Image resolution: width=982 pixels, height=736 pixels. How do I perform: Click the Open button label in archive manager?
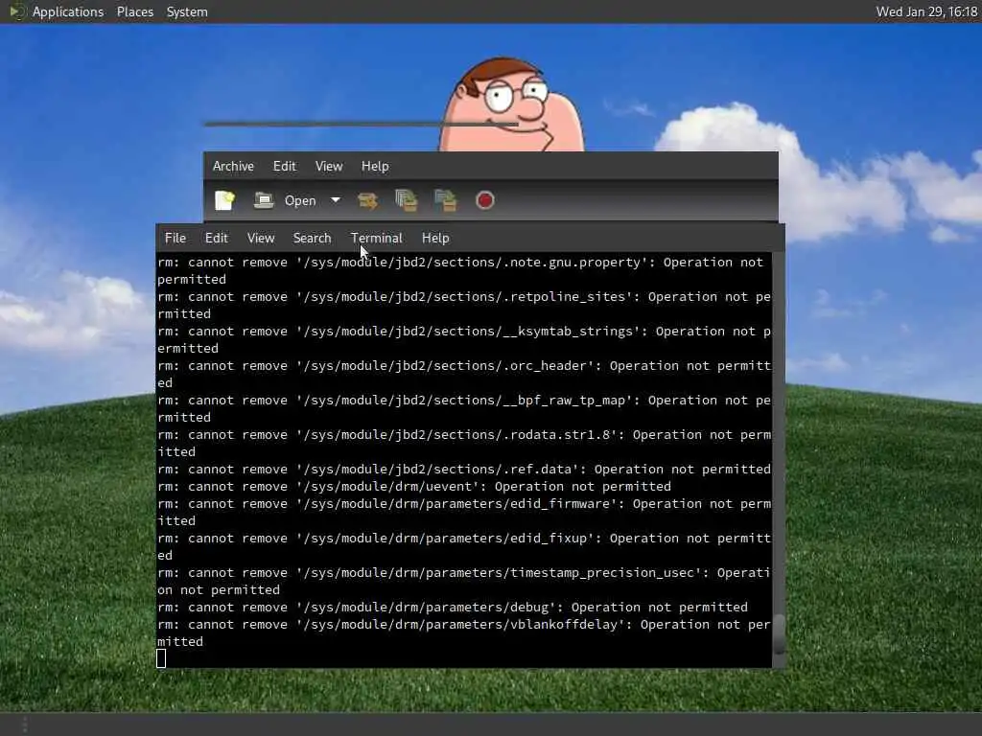pyautogui.click(x=300, y=201)
